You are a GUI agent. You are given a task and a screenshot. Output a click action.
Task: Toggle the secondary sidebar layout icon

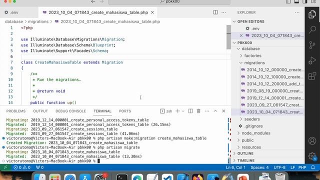[x=305, y=1]
